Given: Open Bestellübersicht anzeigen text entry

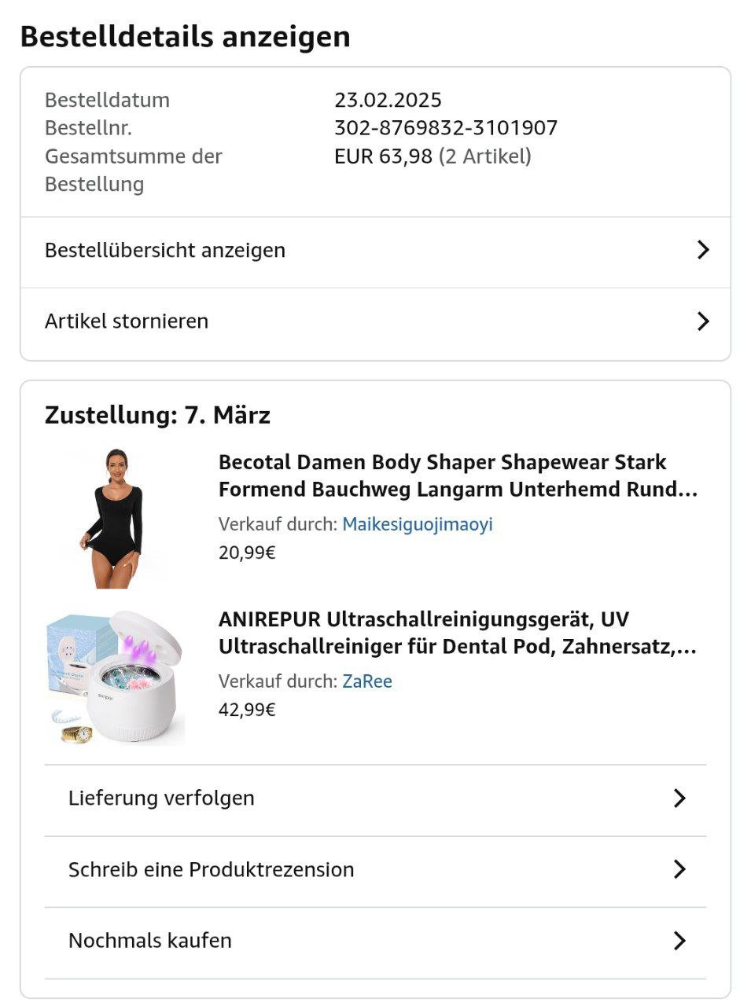Looking at the screenshot, I should (x=165, y=250).
